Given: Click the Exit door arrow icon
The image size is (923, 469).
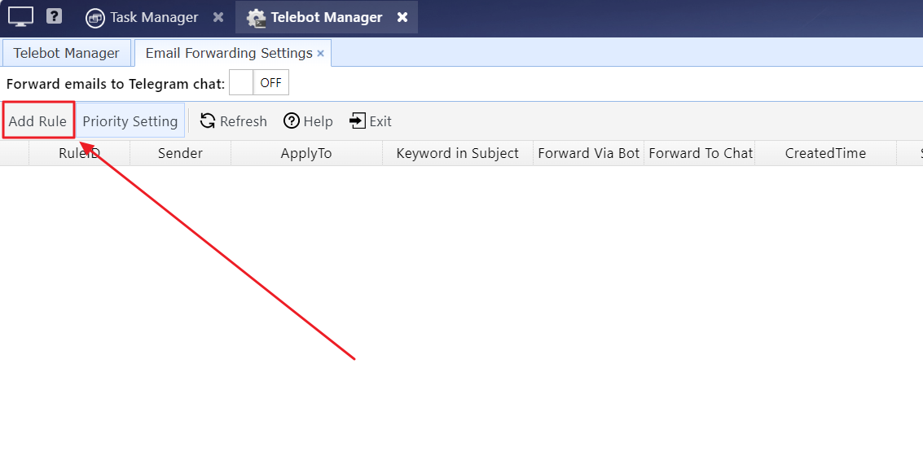Looking at the screenshot, I should (358, 121).
